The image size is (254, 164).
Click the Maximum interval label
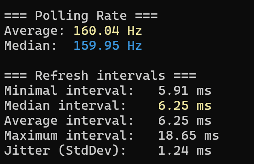click(69, 136)
